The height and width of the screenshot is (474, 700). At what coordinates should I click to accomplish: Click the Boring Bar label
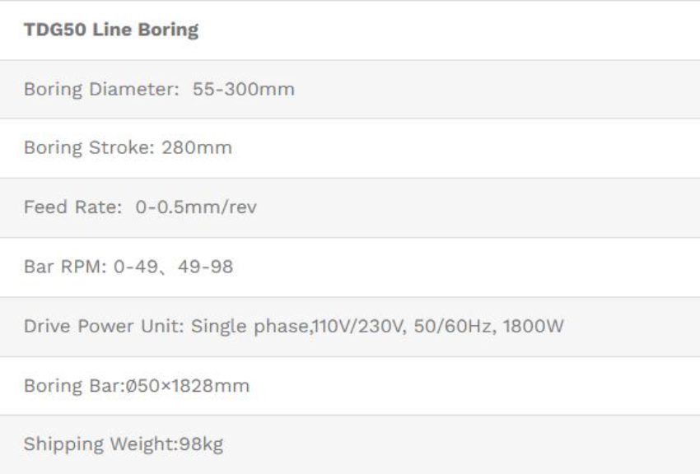pyautogui.click(x=73, y=386)
